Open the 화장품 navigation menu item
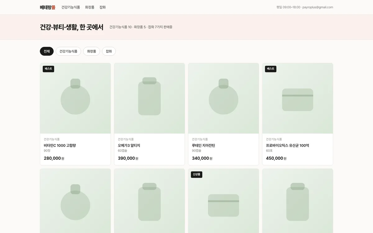The image size is (373, 233). point(90,7)
